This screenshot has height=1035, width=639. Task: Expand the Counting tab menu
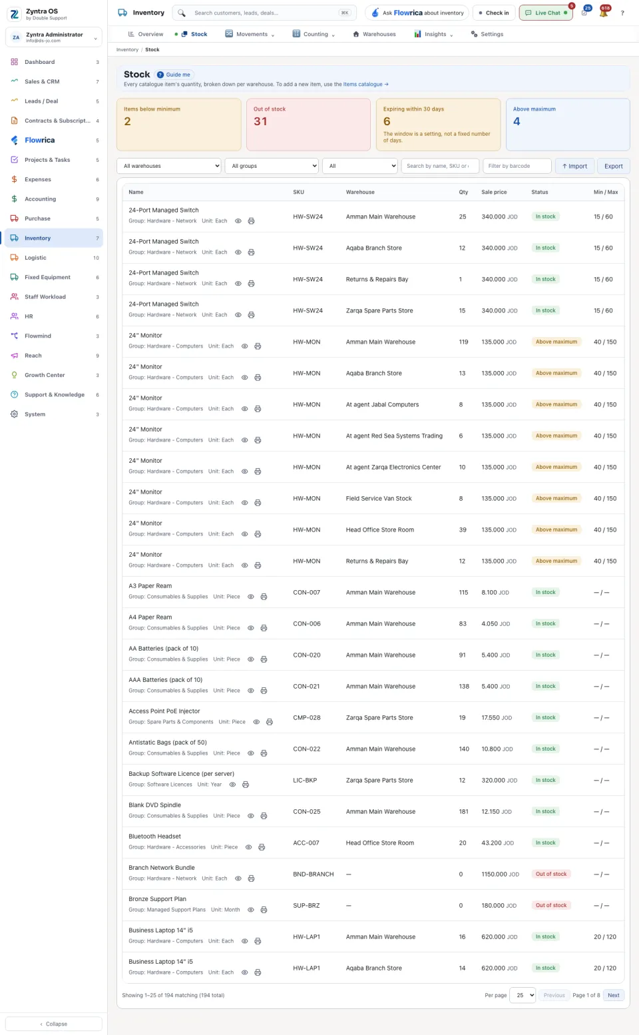(314, 34)
